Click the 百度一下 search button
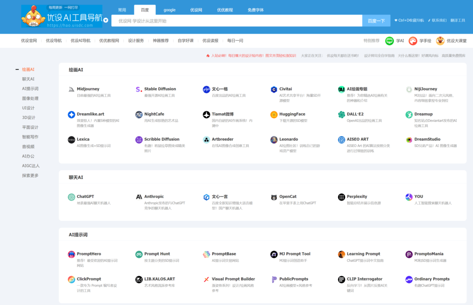The height and width of the screenshot is (305, 473). tap(376, 21)
